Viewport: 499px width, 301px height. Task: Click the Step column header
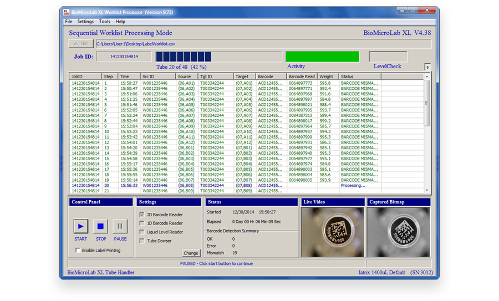(x=110, y=76)
